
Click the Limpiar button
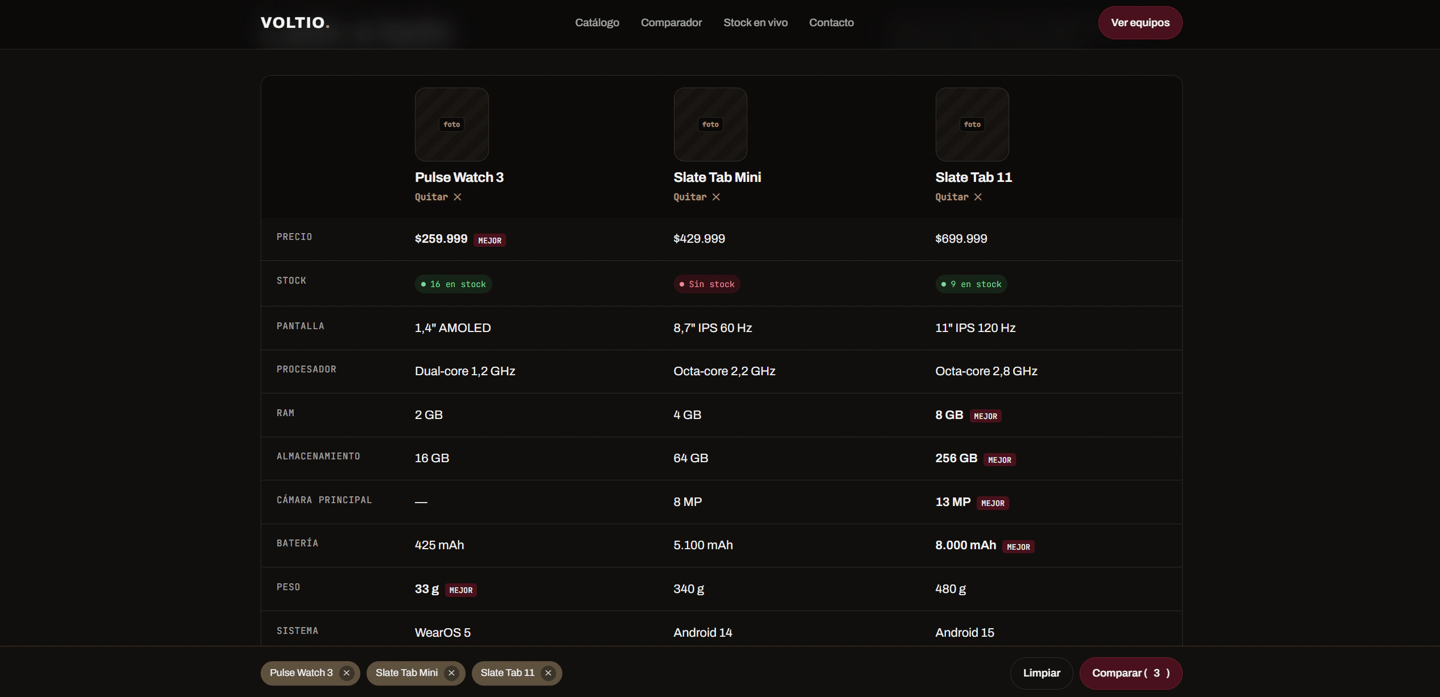click(x=1042, y=673)
